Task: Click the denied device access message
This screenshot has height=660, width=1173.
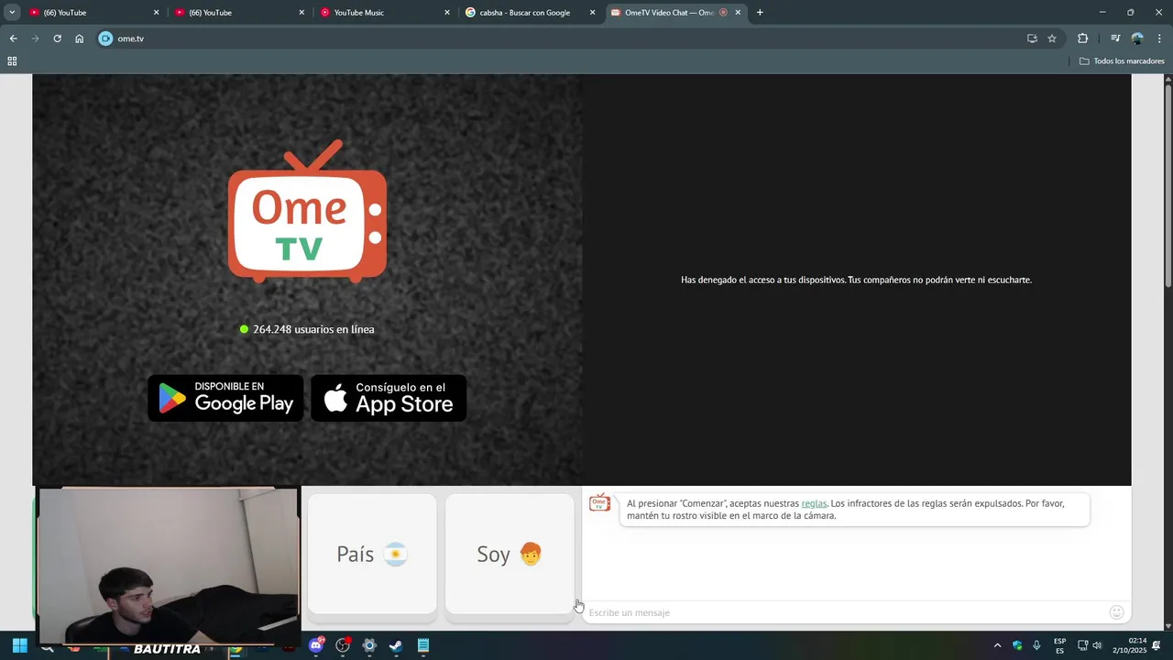Action: (x=856, y=280)
